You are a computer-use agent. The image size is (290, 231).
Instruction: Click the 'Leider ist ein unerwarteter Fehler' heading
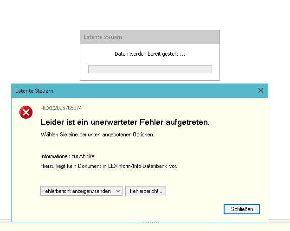pos(125,122)
